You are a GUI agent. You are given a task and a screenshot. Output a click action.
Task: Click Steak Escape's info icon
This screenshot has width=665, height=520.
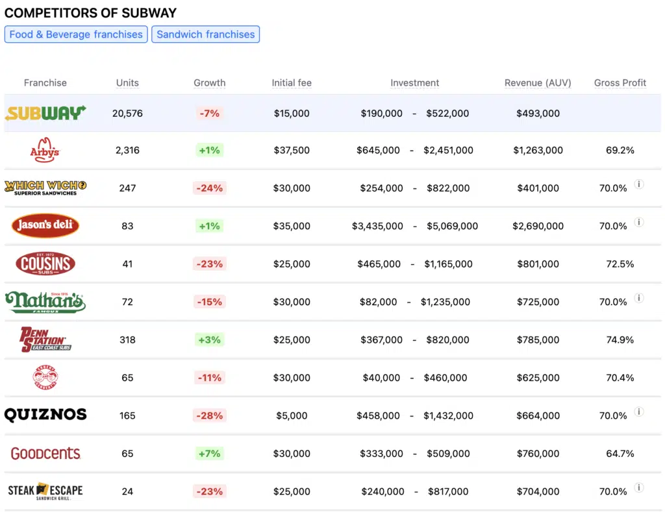click(x=639, y=488)
